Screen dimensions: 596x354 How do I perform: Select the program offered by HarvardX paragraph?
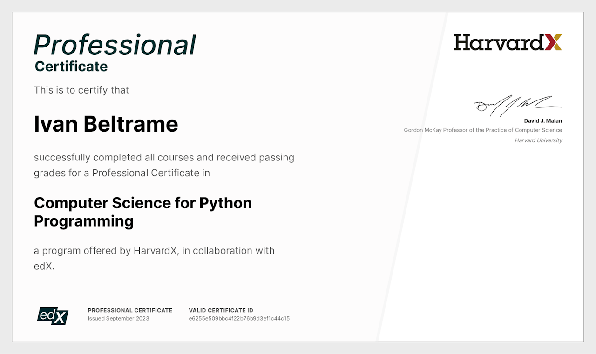pos(154,258)
